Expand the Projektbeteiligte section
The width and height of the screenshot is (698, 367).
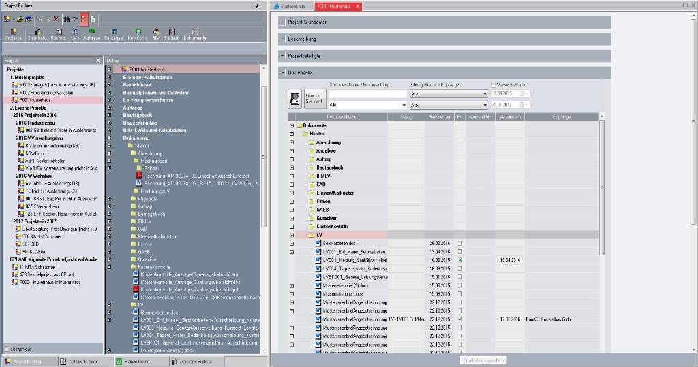pyautogui.click(x=282, y=55)
